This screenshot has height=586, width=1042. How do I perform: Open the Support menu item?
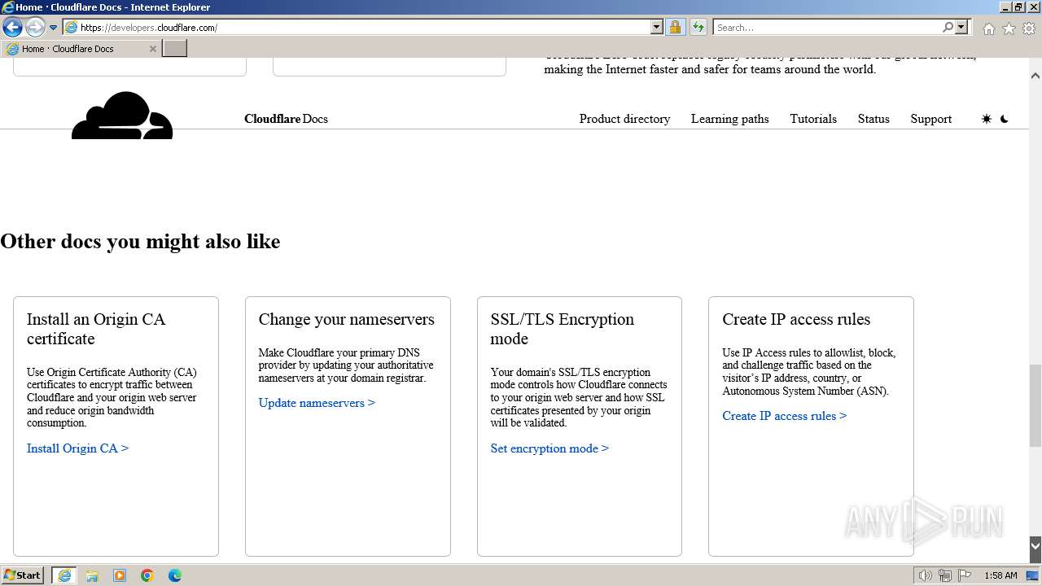pos(930,119)
